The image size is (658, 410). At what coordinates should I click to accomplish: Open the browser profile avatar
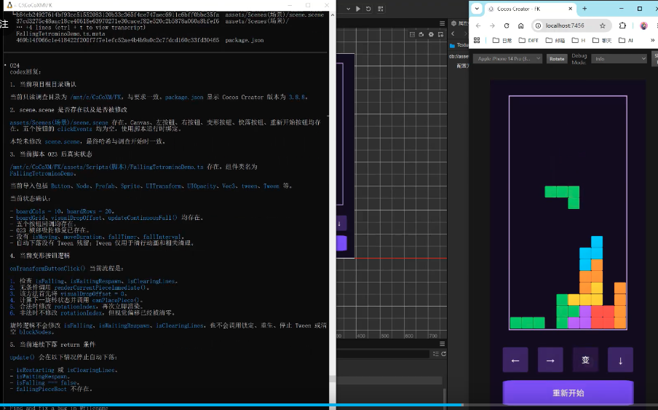point(643,25)
